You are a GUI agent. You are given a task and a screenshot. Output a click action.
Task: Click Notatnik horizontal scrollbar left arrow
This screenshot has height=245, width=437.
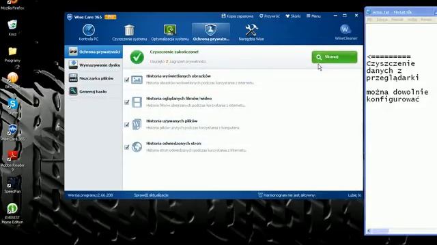coord(369,231)
